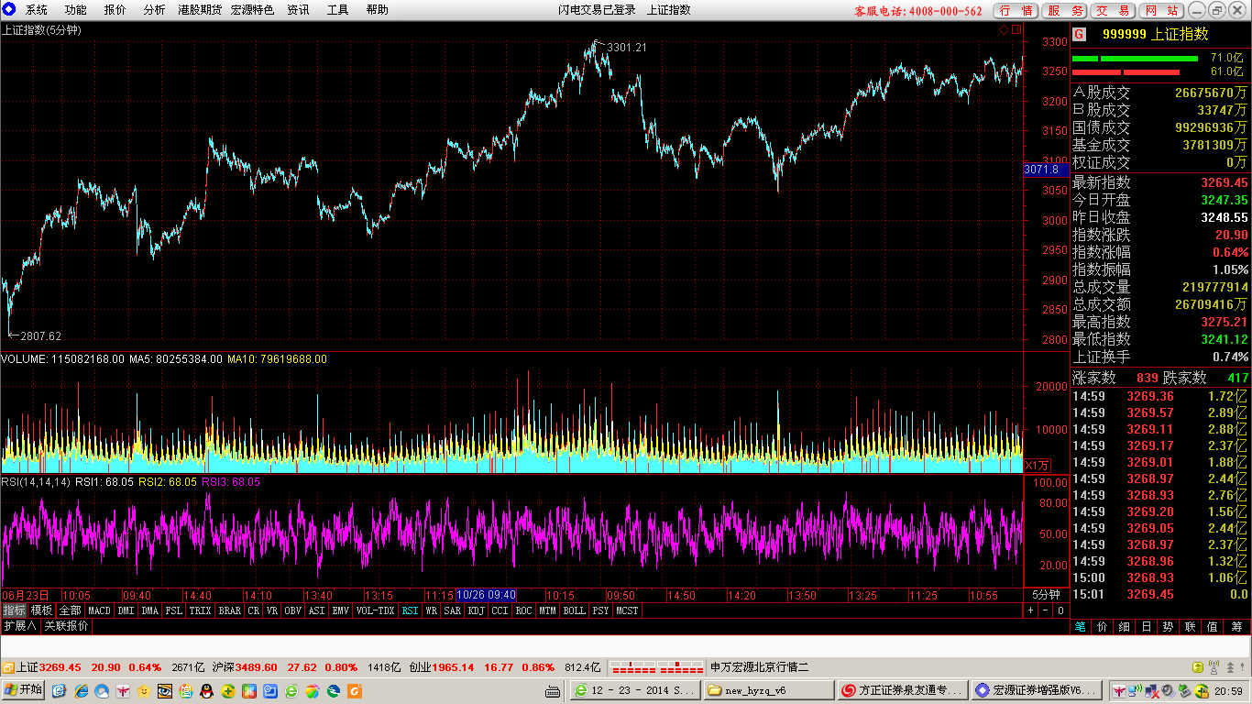Switch indicator to MACD
This screenshot has height=704, width=1252.
(99, 610)
